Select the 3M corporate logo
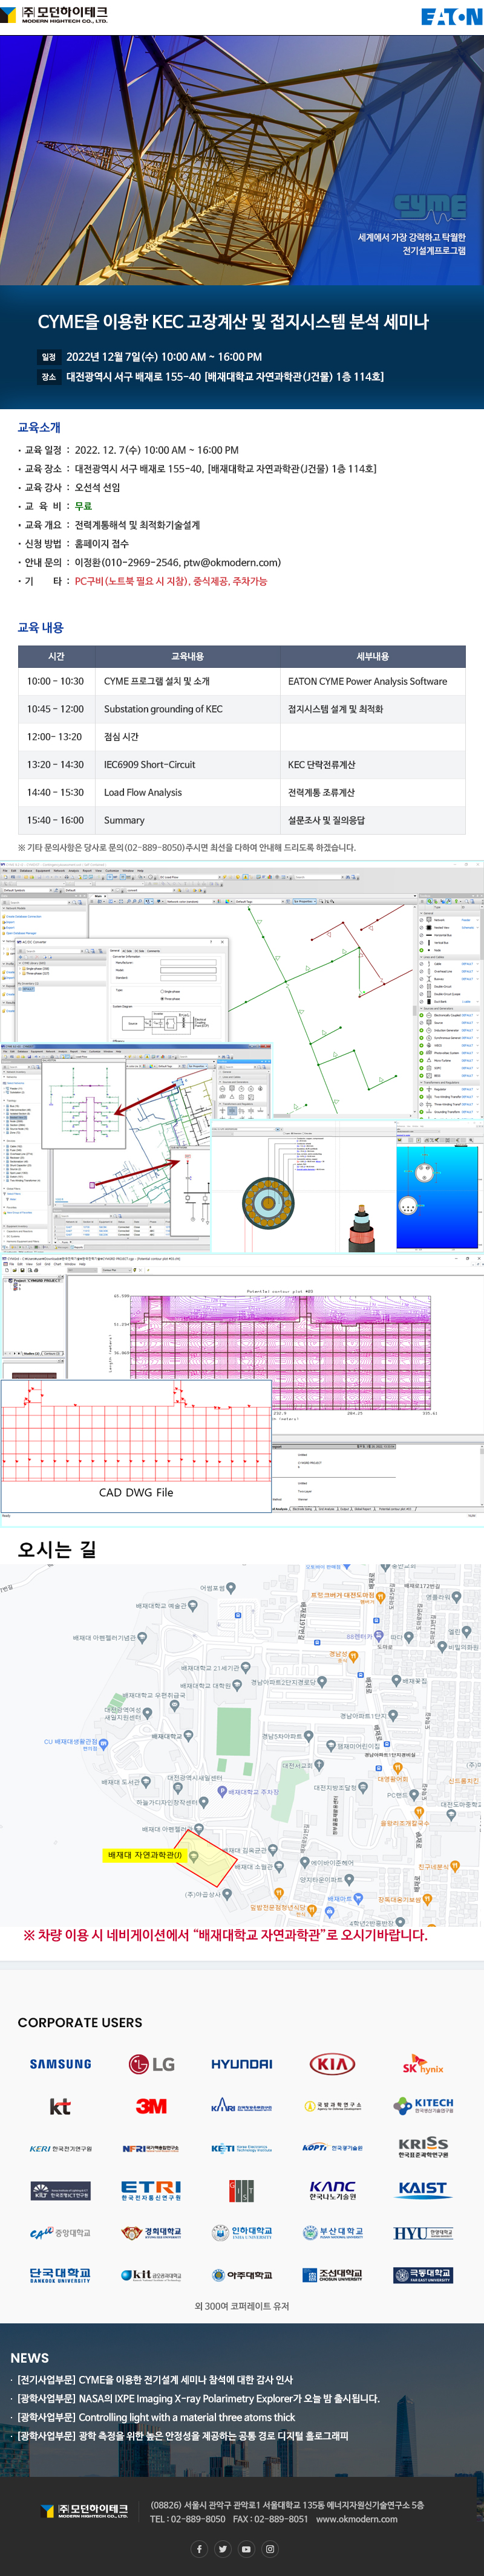Viewport: 484px width, 2576px height. pyautogui.click(x=151, y=2105)
